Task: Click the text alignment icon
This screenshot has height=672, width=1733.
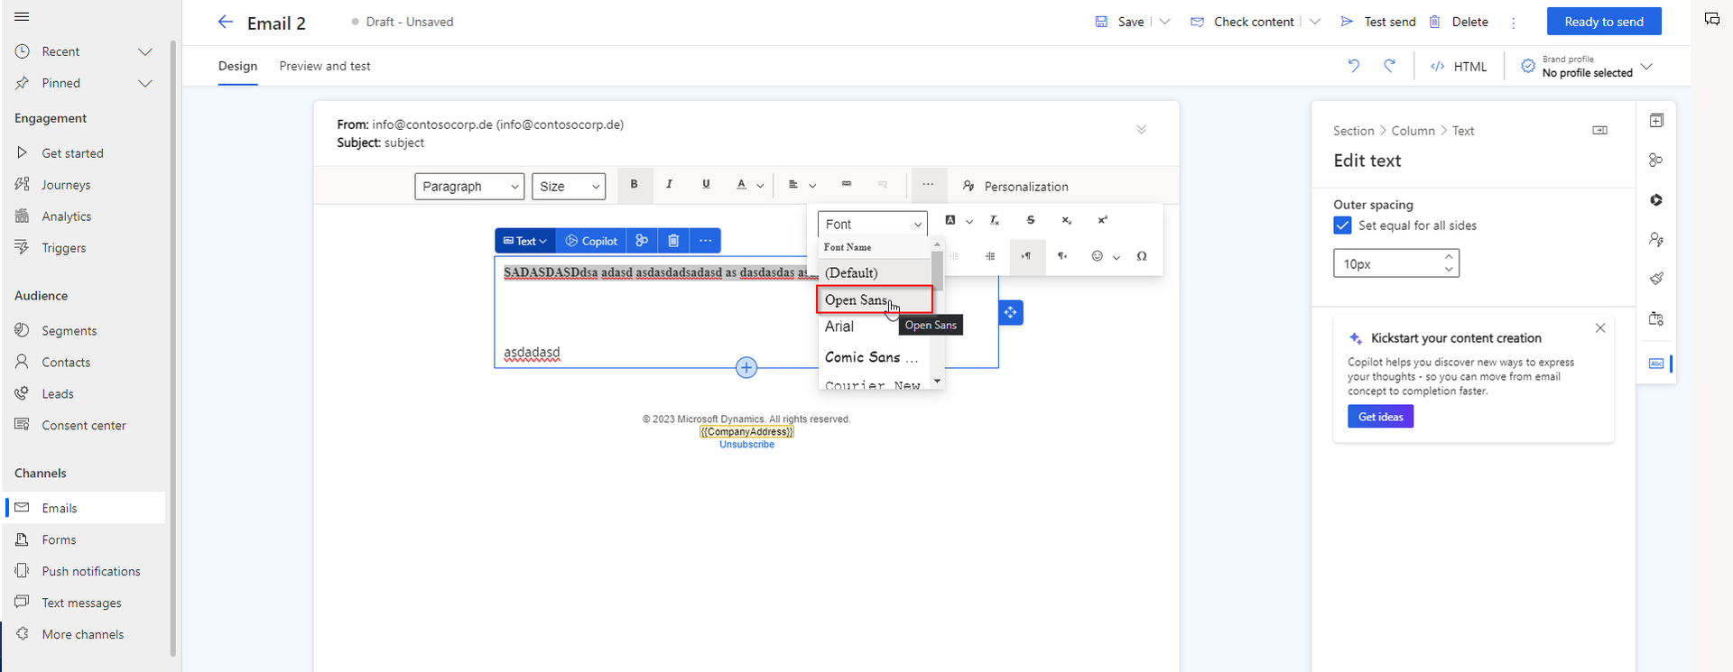Action: (793, 185)
